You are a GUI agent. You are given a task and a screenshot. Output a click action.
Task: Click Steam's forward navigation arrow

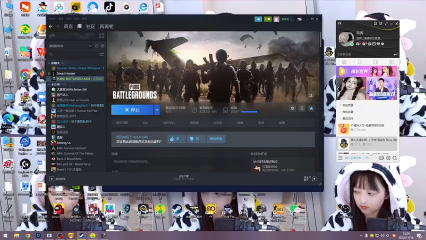[58, 26]
